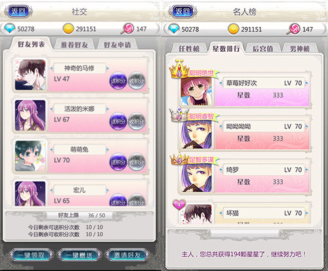The height and width of the screenshot is (271, 328).
Task: Tap the grey 收积分 orb for 宏儿
Action: pyautogui.click(x=136, y=200)
